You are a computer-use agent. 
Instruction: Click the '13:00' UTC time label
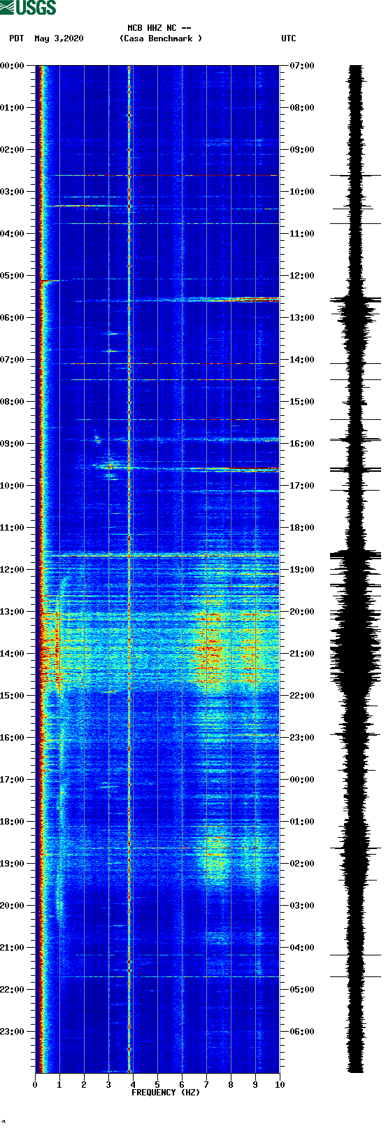click(302, 318)
